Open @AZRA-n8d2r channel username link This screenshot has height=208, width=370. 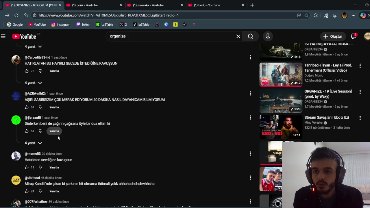35,94
